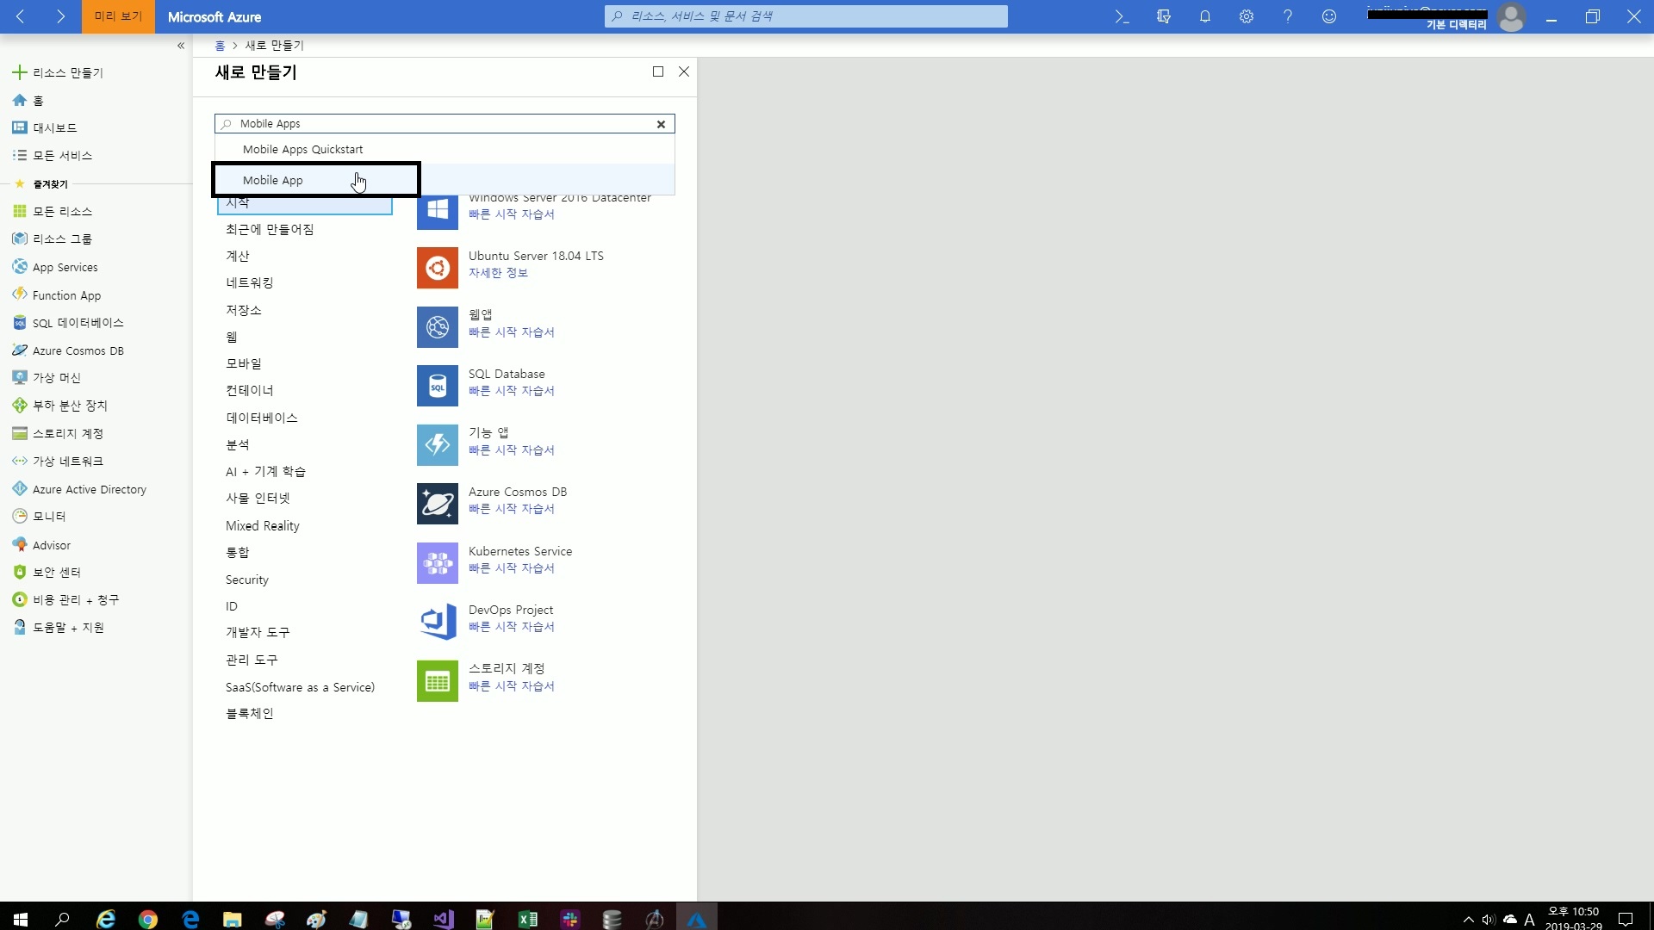Collapse the left sidebar with double chevron
The height and width of the screenshot is (930, 1654).
click(181, 46)
